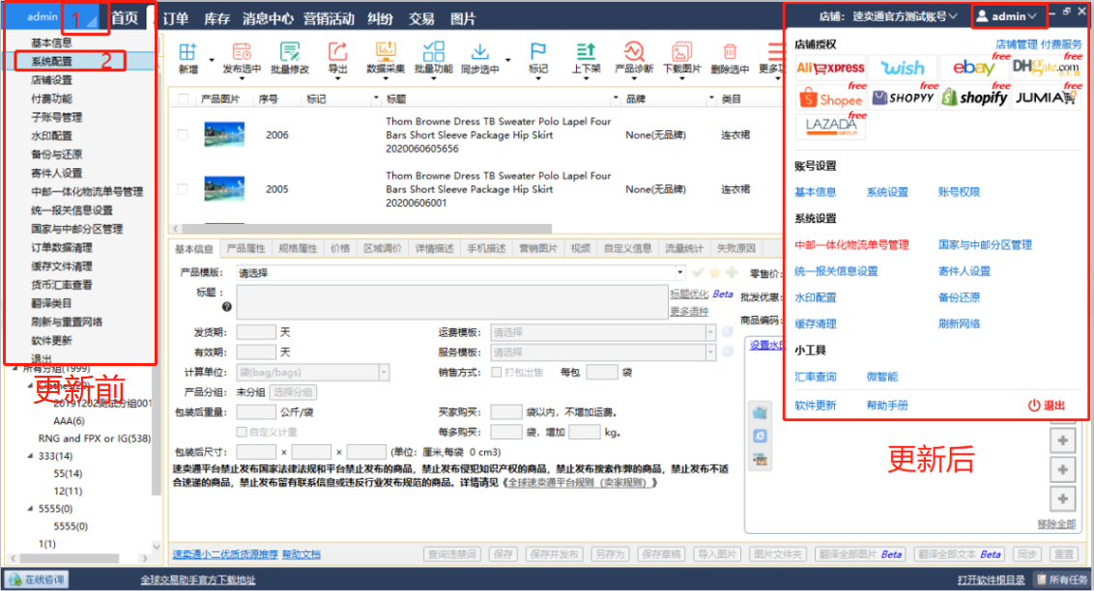Click the horizontal scrollbar under group tree

[69, 558]
